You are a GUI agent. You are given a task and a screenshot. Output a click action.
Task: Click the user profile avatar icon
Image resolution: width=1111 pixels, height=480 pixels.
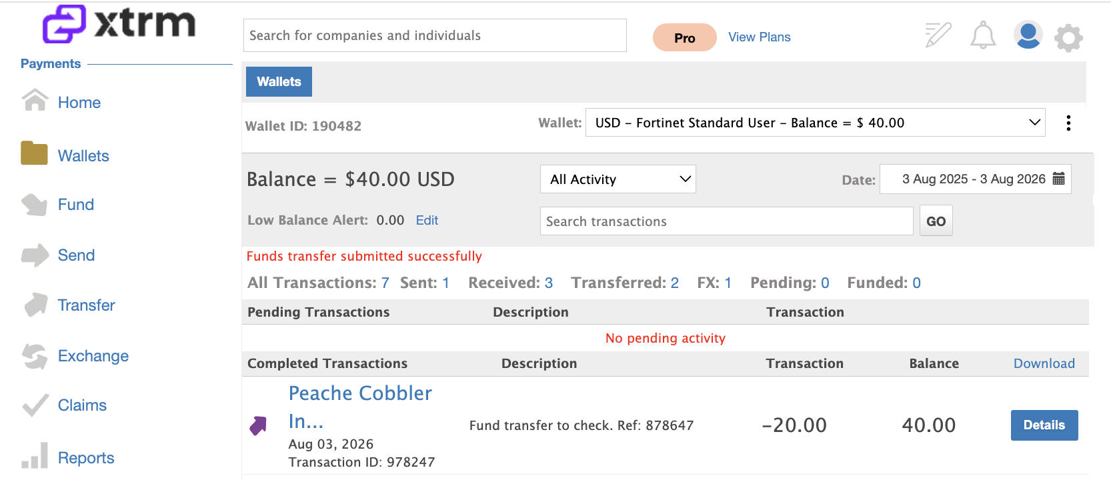[x=1028, y=35]
